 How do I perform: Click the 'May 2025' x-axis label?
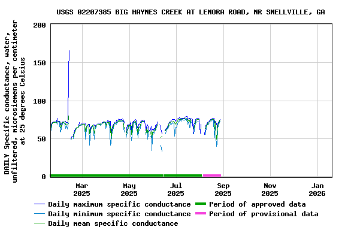129,189
